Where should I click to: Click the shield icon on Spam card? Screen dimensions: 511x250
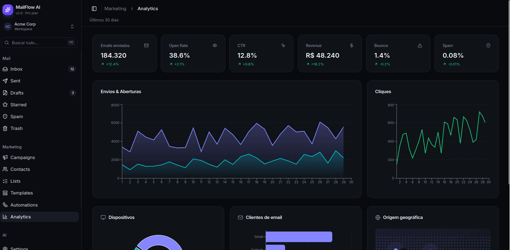(x=488, y=46)
